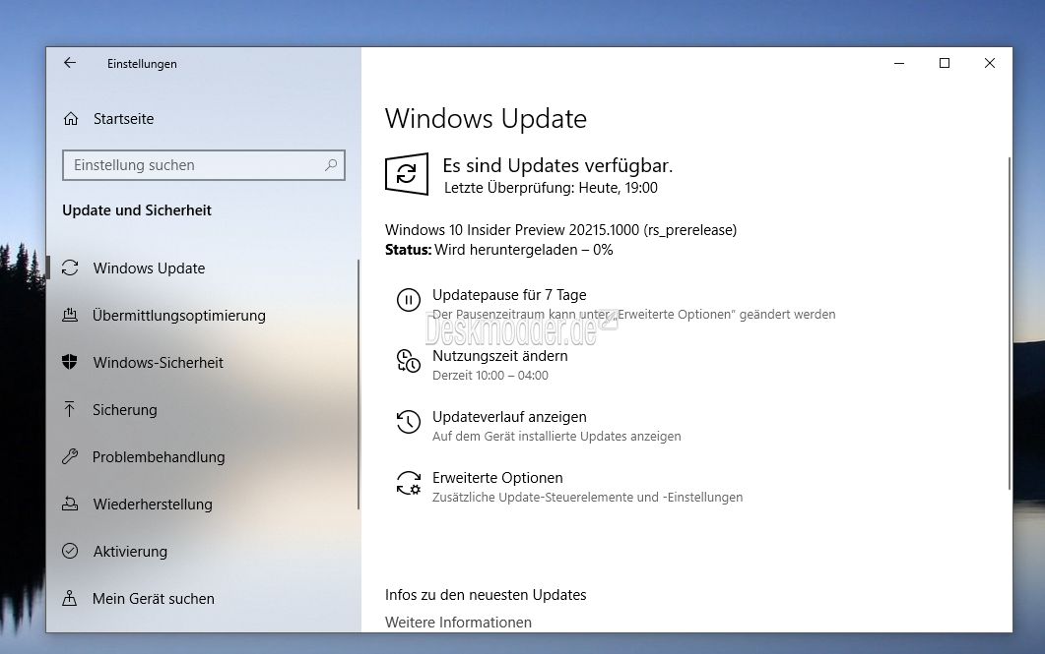1045x654 pixels.
Task: Click 'Update und Sicherheit' section heading
Action: 137,210
